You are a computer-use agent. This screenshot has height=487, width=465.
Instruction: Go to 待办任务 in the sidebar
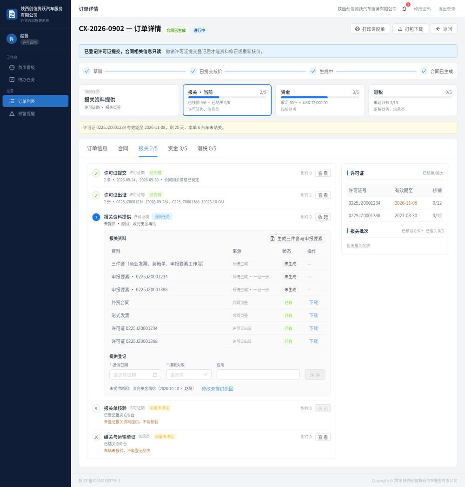[x=35, y=80]
